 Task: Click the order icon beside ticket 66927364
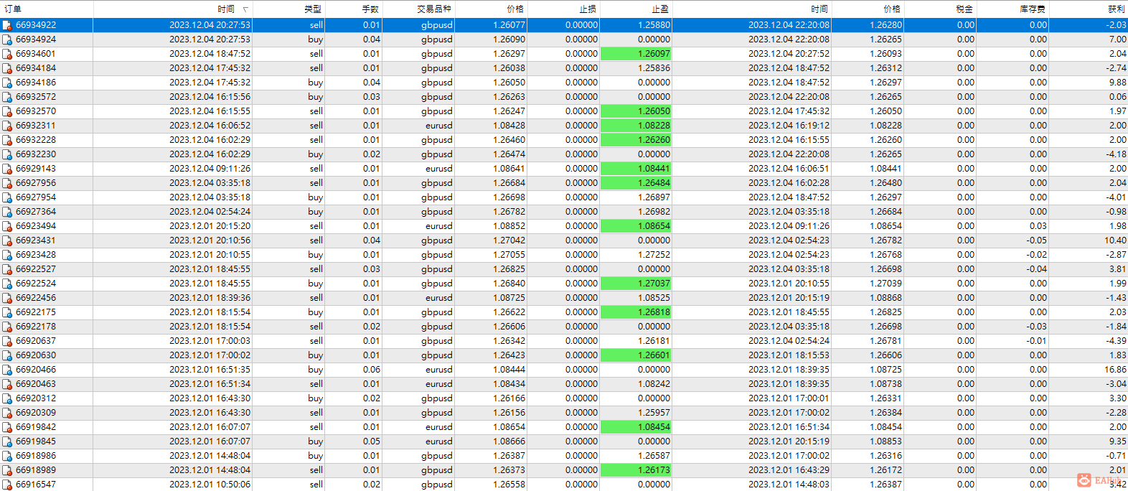click(7, 212)
